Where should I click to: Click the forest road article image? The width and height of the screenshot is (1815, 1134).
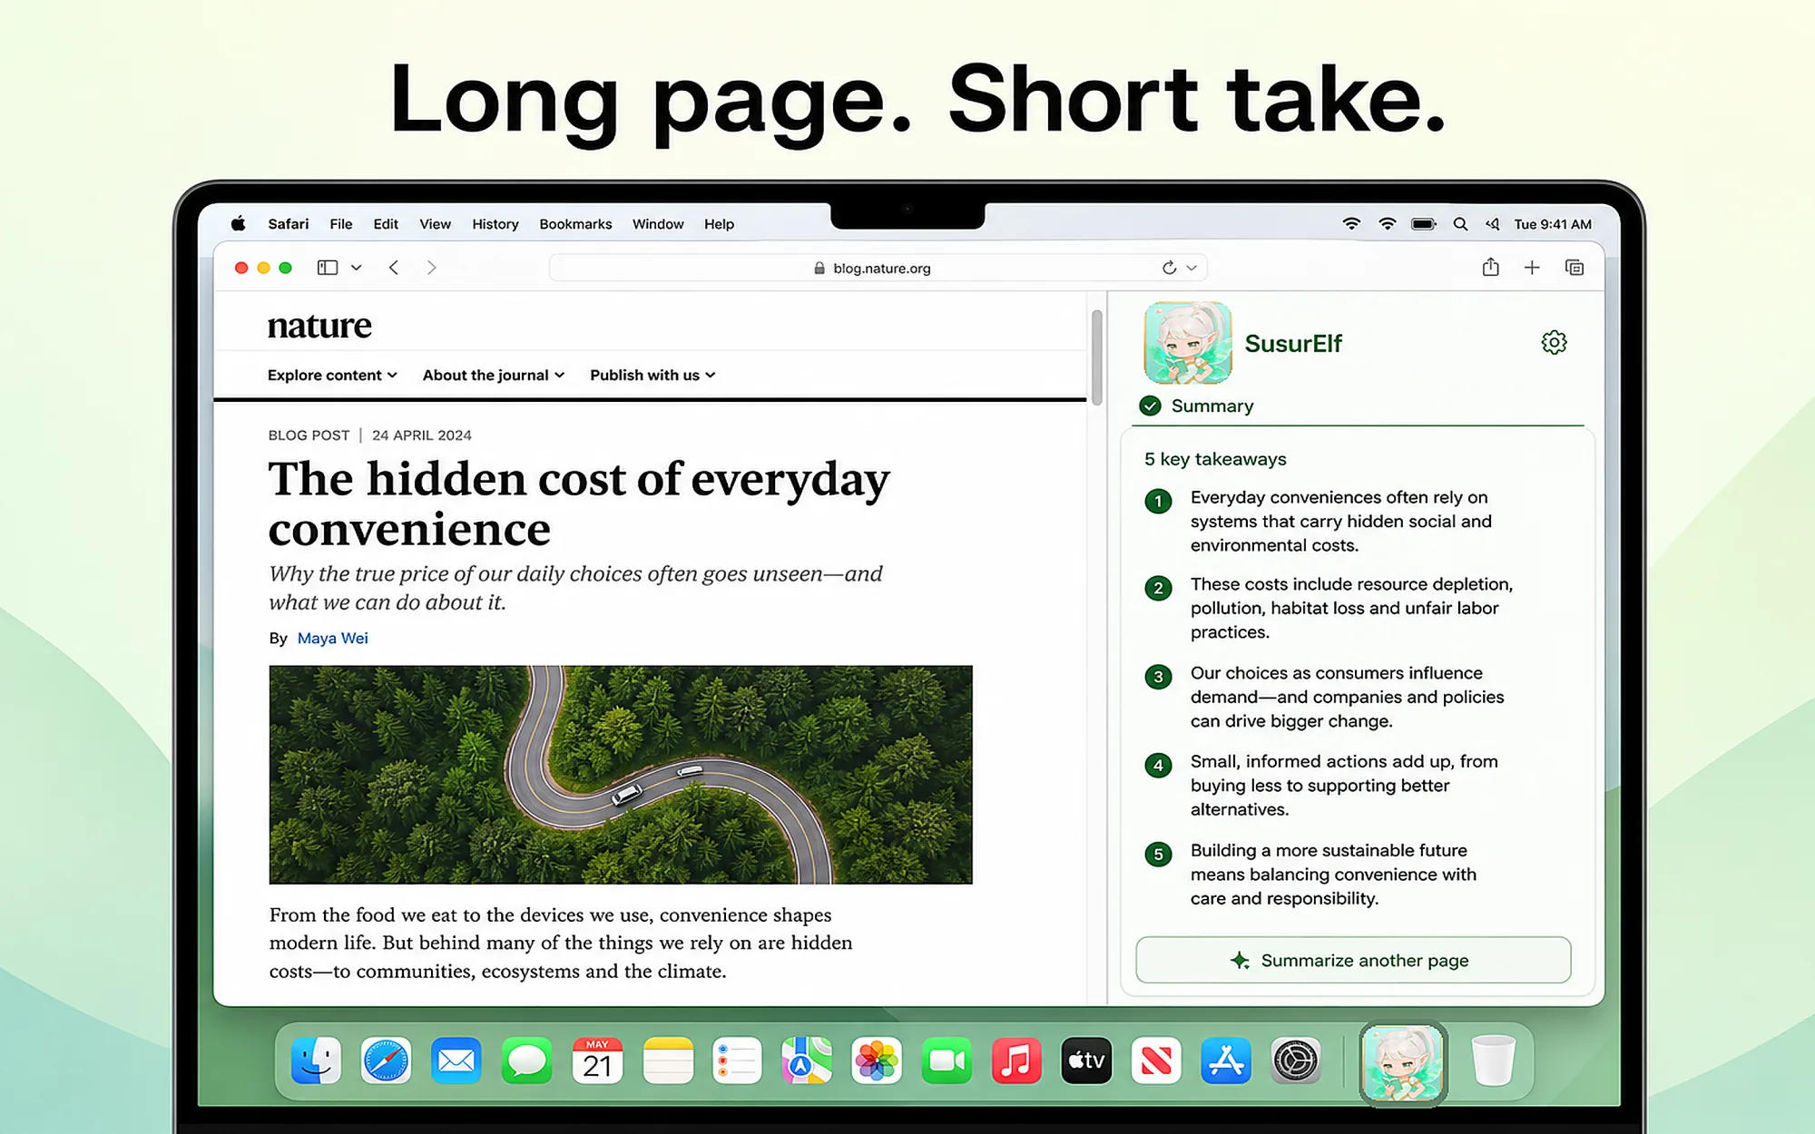click(x=621, y=775)
